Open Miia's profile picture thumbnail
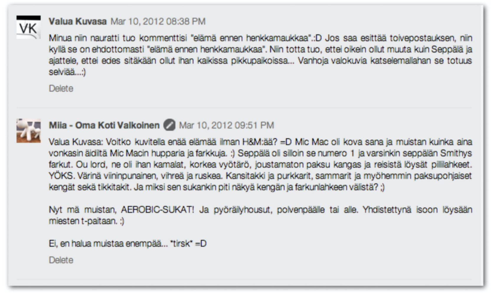 coord(28,131)
